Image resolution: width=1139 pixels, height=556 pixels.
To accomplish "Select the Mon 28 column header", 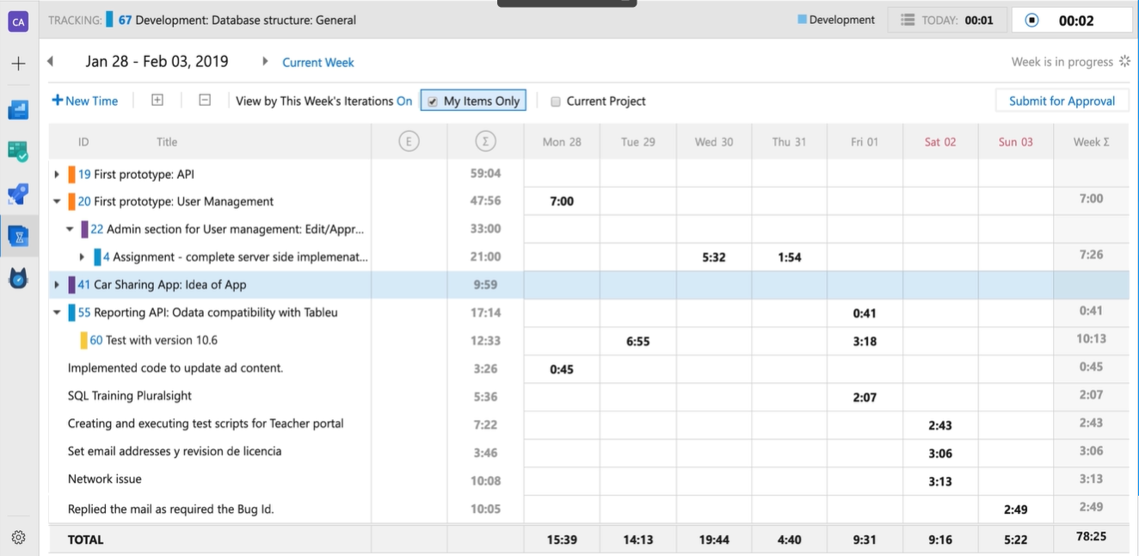I will tap(562, 142).
